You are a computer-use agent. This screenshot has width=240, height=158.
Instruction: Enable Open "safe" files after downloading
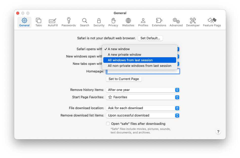click(108, 124)
